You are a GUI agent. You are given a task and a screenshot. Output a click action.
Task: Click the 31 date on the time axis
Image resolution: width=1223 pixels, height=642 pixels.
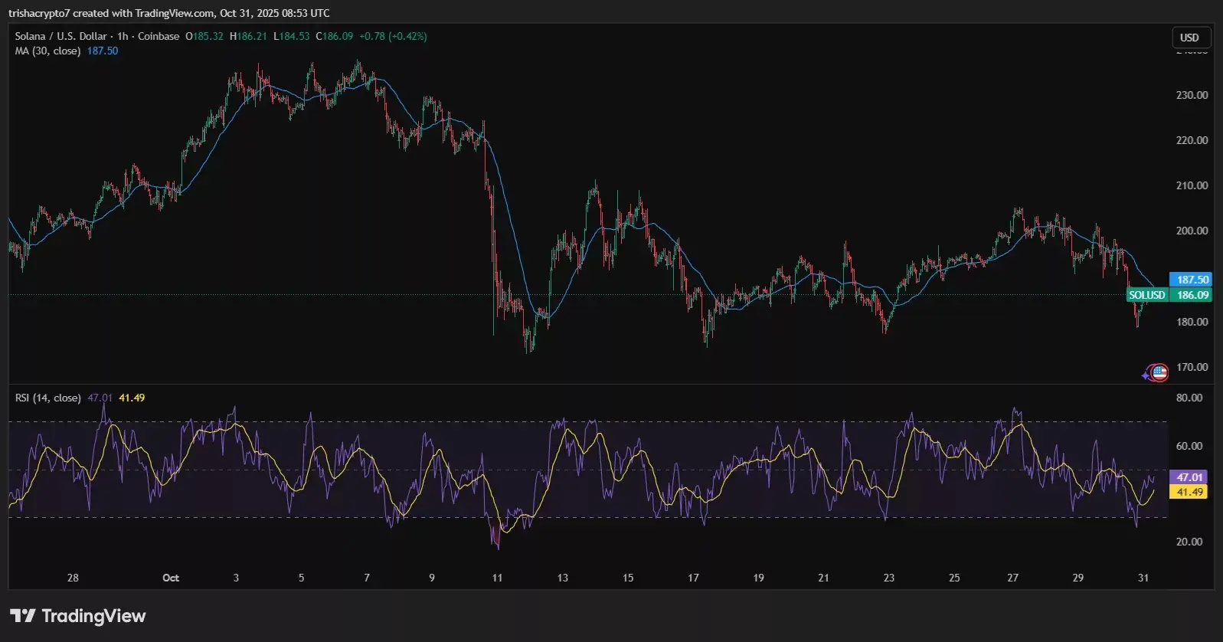point(1143,578)
